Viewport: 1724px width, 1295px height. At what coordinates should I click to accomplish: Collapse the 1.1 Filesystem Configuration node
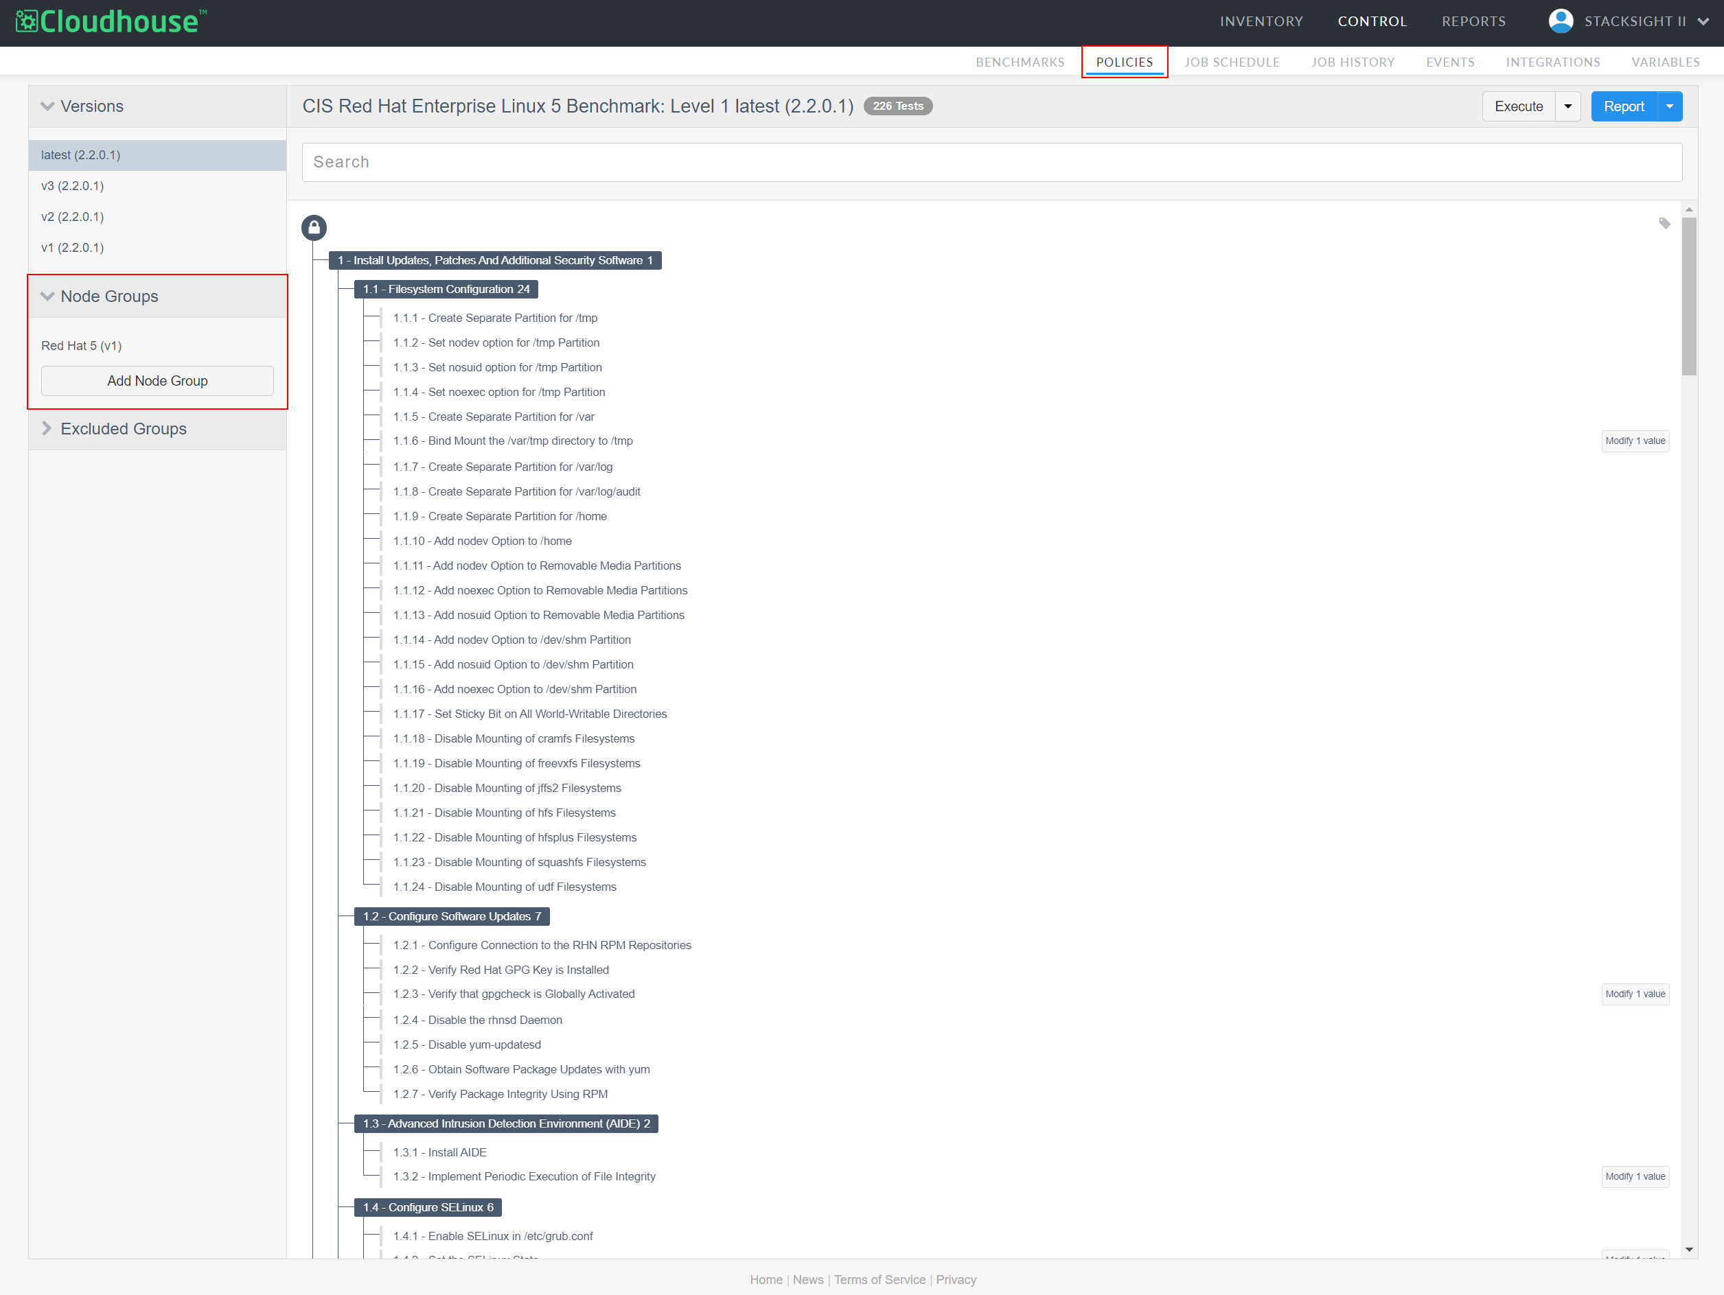click(446, 289)
